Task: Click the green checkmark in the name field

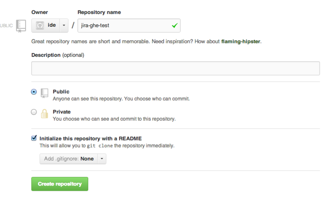Action: (174, 26)
